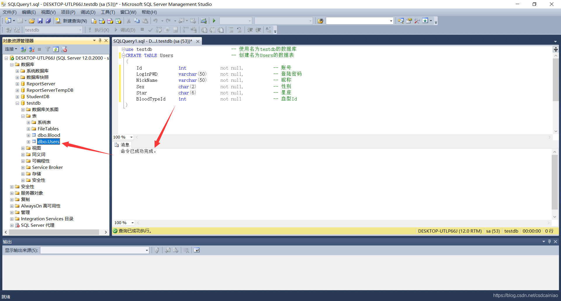Click the Copy icon in the toolbar
Screen dimensions: 561x301
point(137,21)
